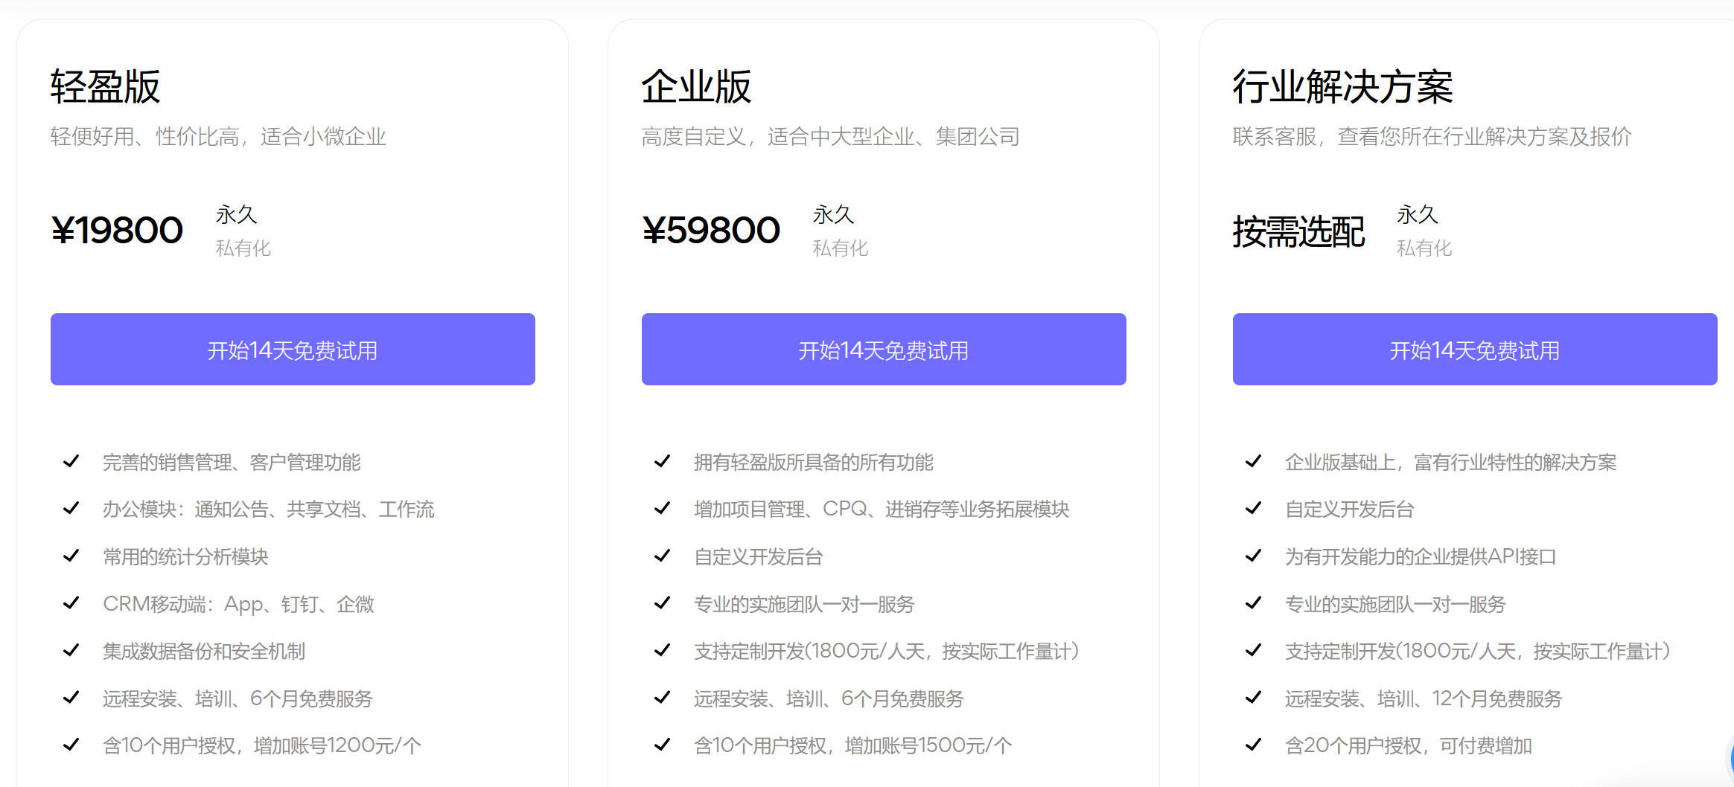
Task: Click checkmark beside 增加项目管理、CPQ item
Action: point(663,508)
